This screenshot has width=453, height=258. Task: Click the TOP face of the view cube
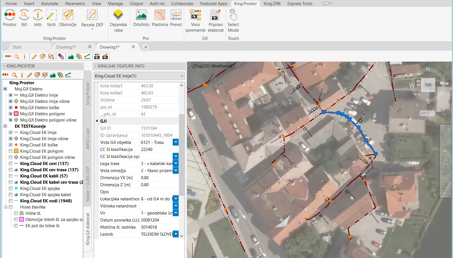point(428,85)
